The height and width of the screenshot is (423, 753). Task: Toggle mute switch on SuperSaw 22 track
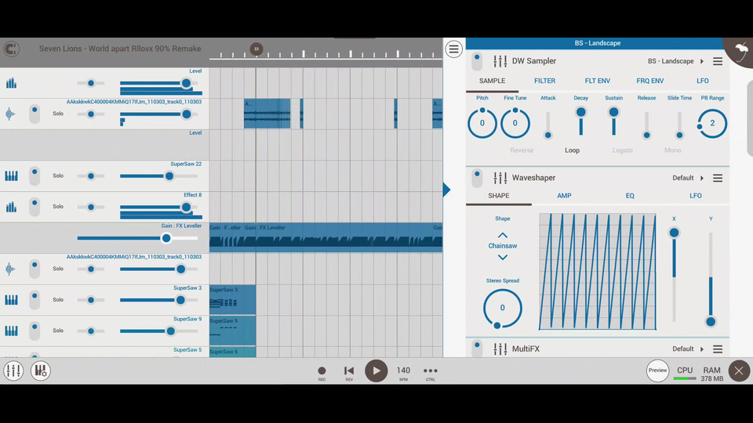(x=35, y=176)
